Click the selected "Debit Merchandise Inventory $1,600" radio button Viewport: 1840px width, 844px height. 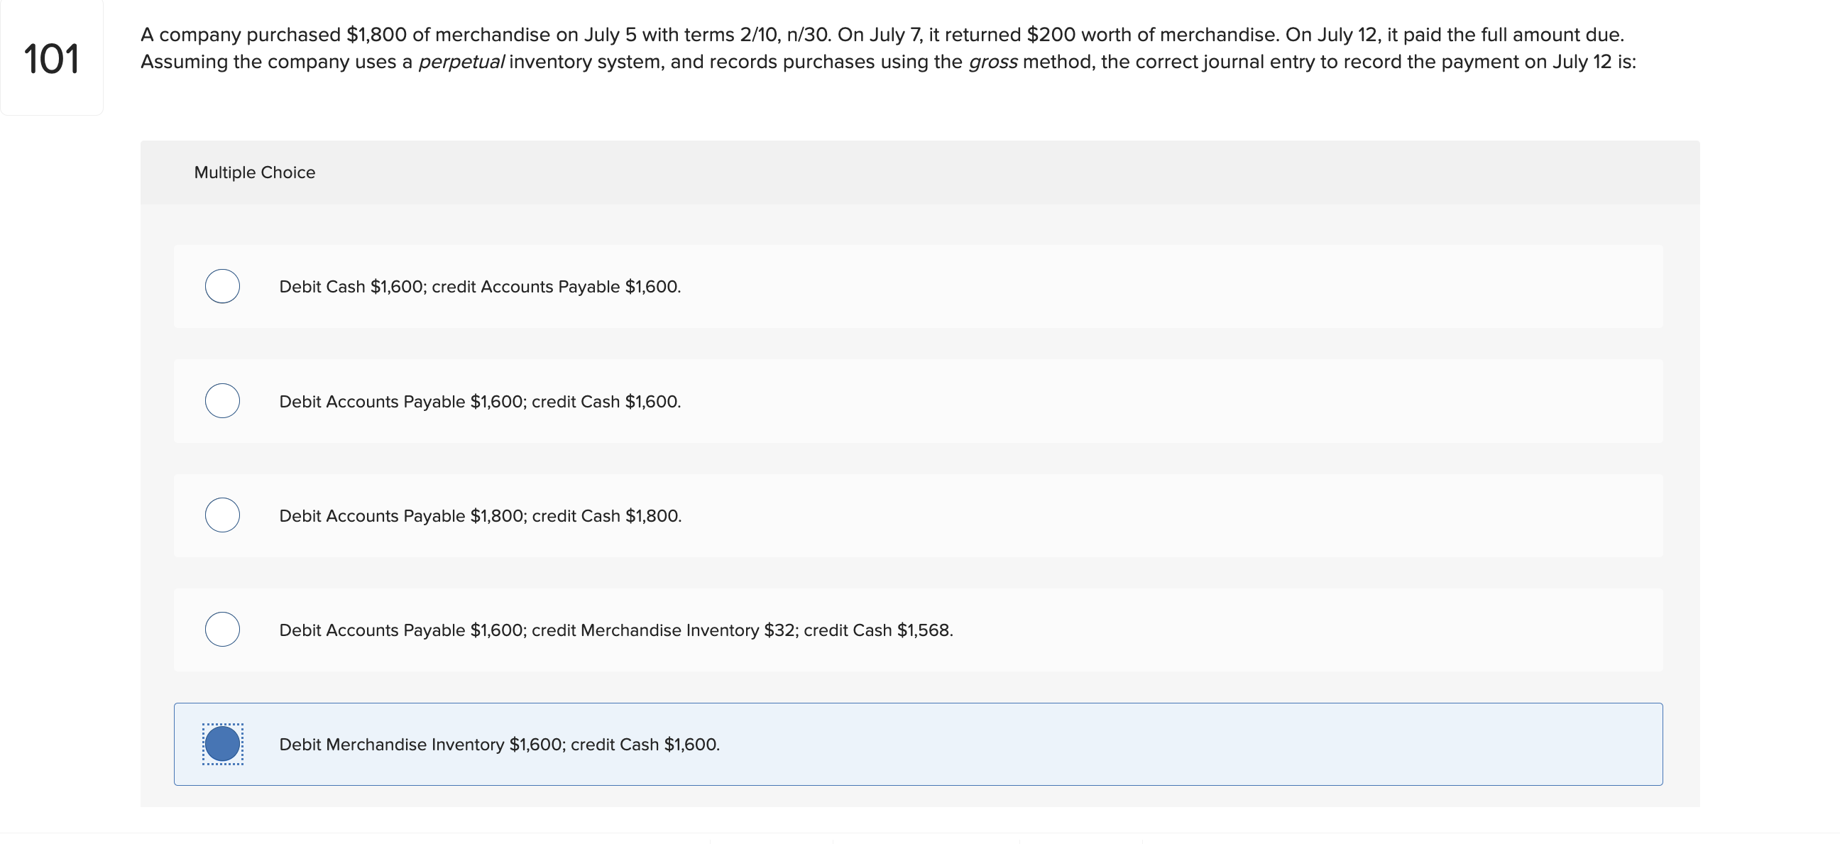(x=222, y=743)
